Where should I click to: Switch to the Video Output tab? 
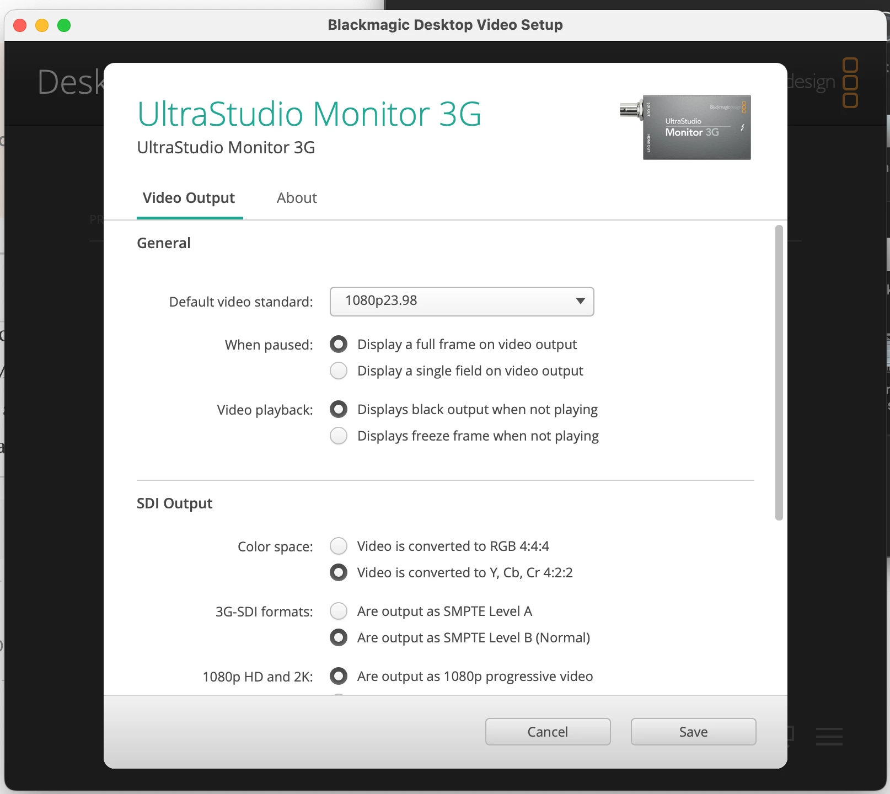189,198
